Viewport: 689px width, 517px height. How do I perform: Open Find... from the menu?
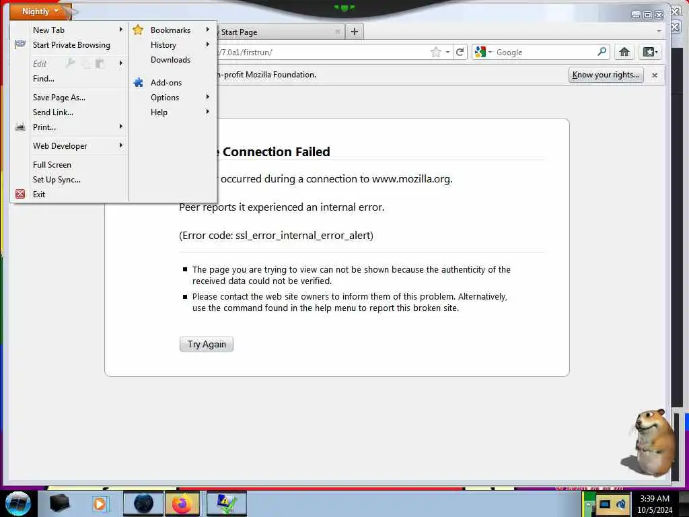[x=44, y=79]
